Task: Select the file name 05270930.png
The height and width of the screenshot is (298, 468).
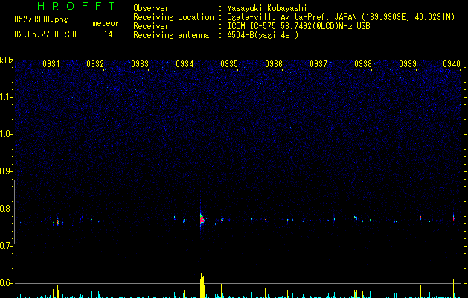Action: pos(41,20)
